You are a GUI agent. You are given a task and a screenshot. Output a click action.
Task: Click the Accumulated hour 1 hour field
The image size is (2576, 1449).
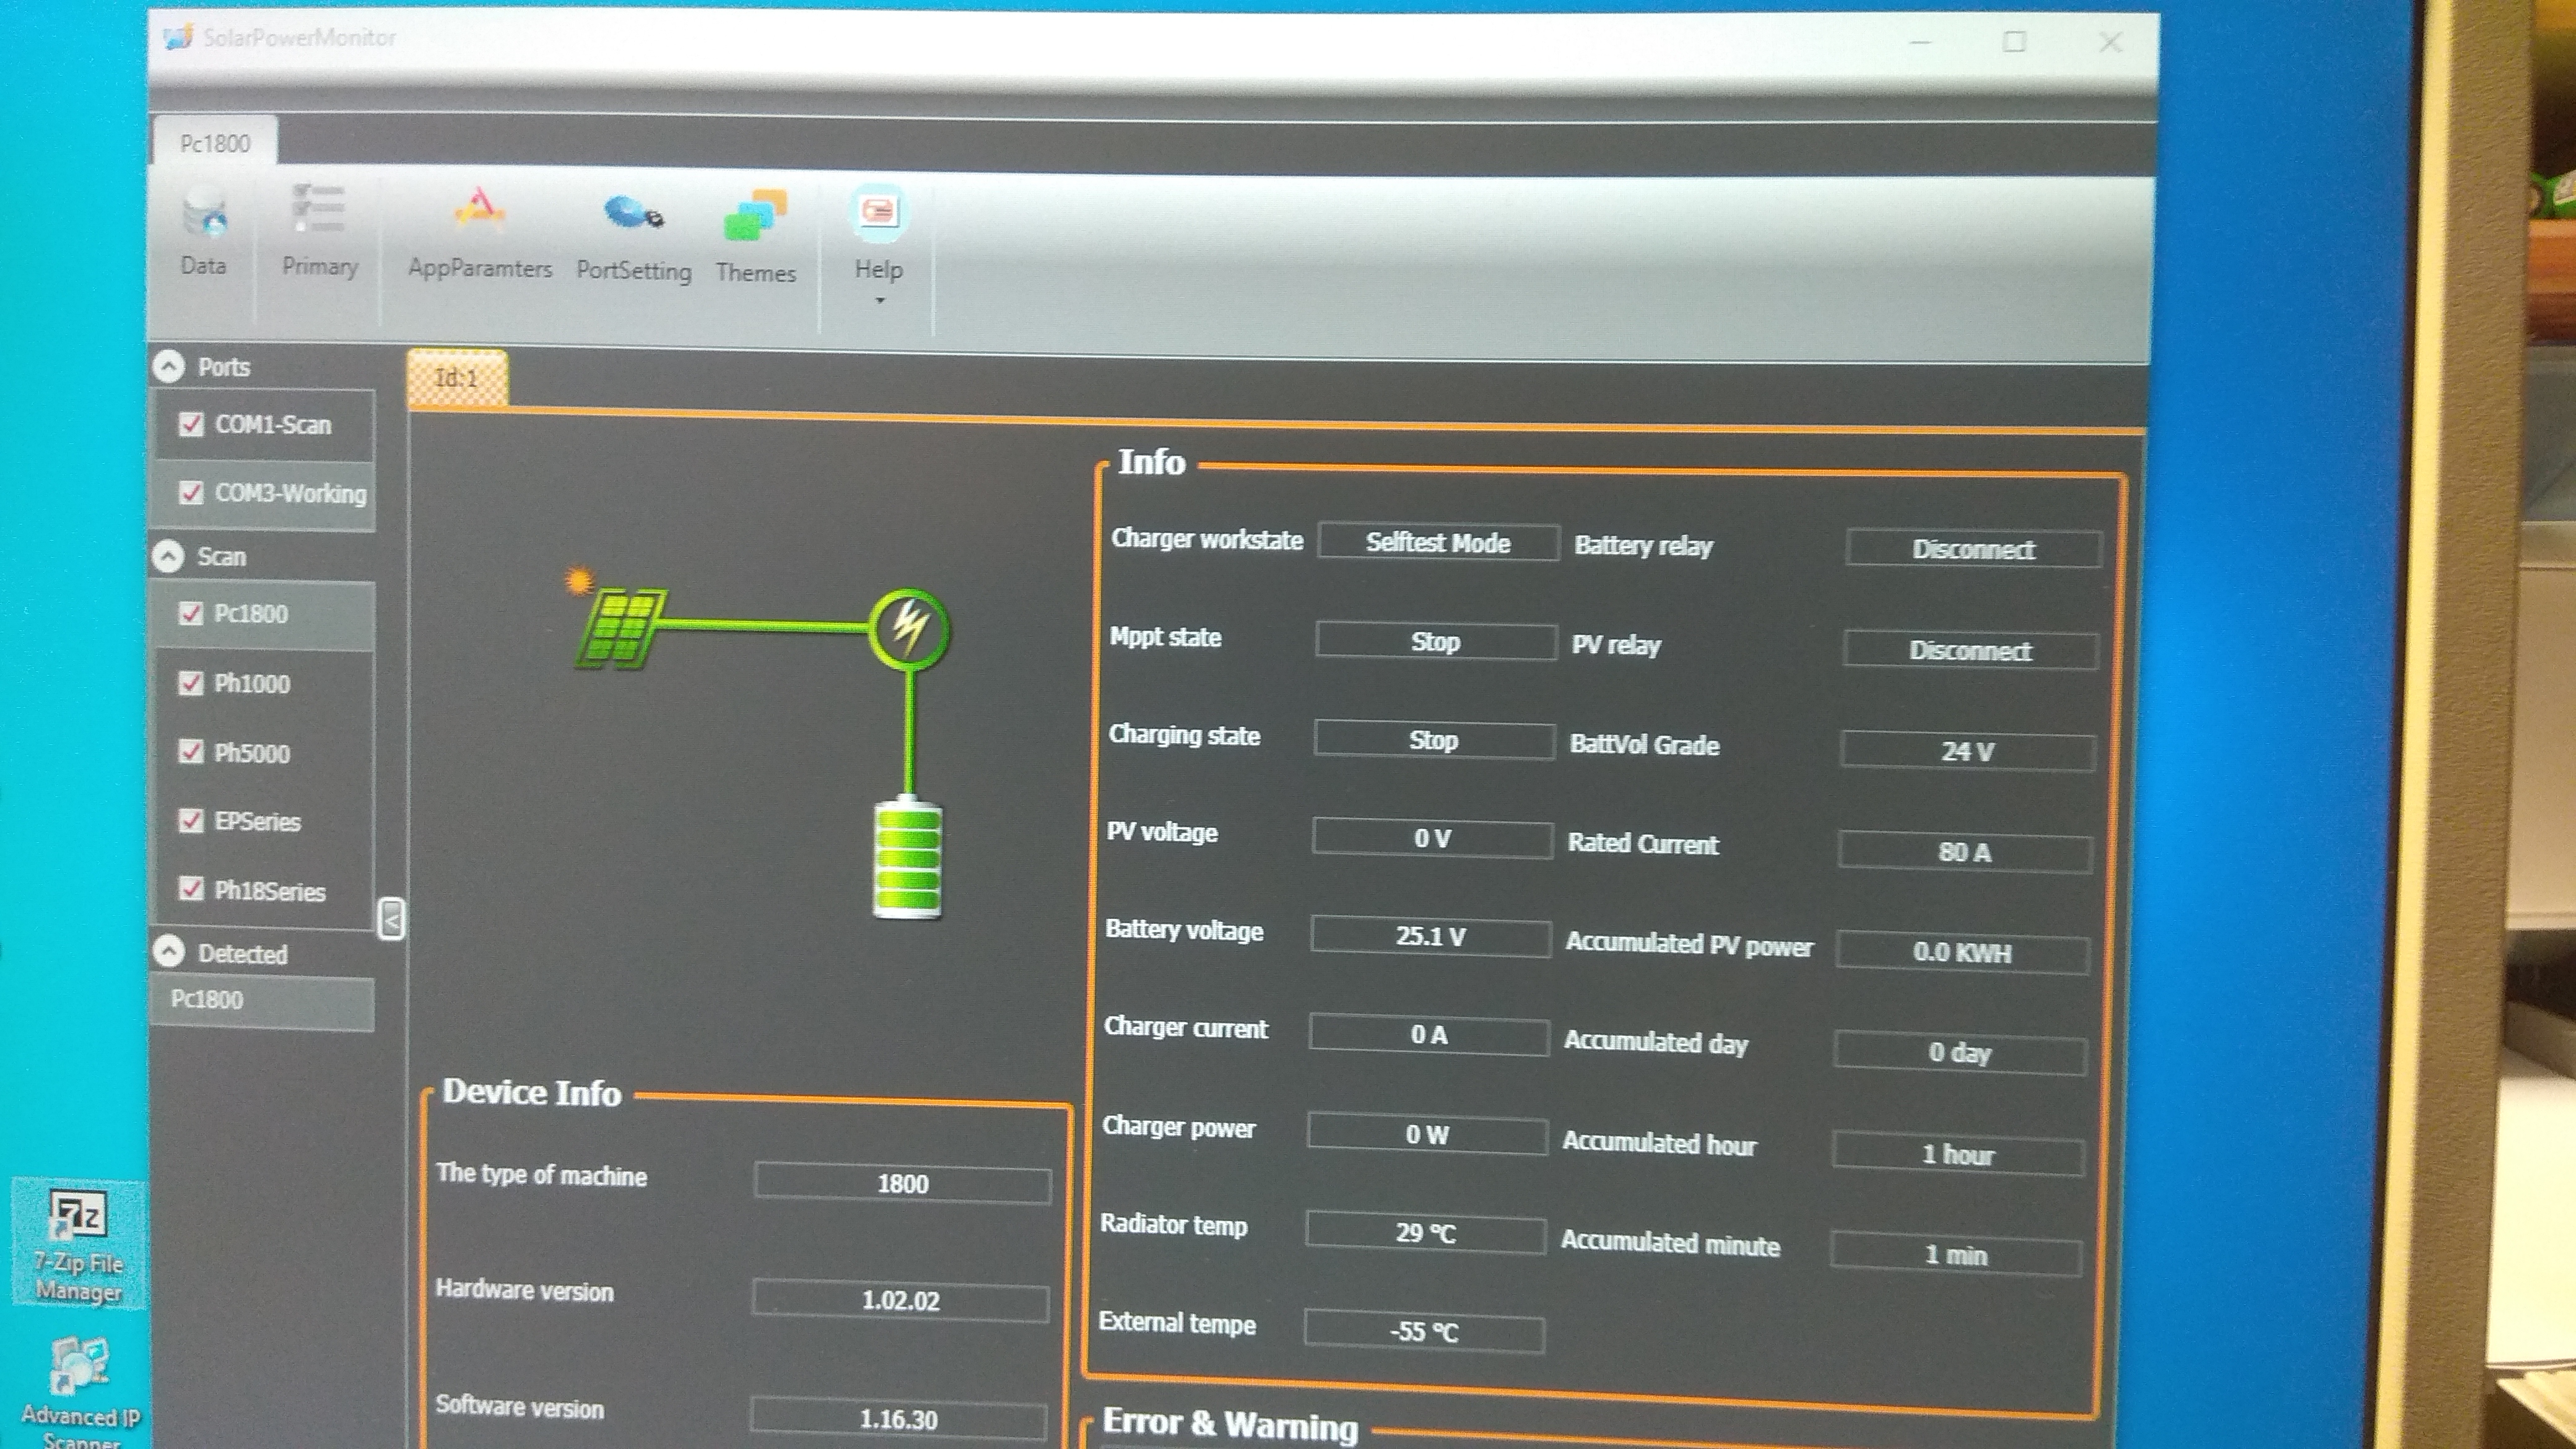pyautogui.click(x=1958, y=1154)
